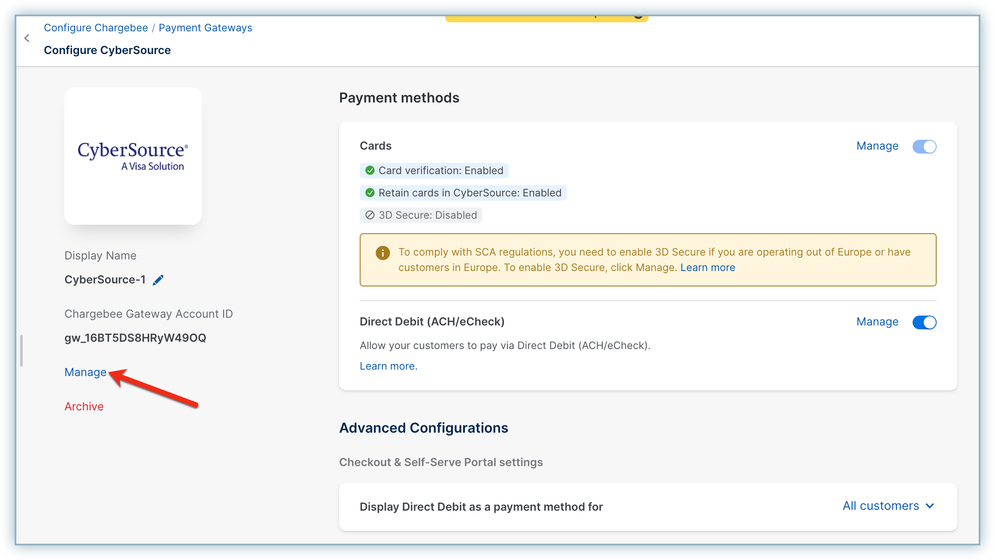Image resolution: width=995 pixels, height=560 pixels.
Task: Click the CyberSource logo thumbnail
Action: [133, 156]
